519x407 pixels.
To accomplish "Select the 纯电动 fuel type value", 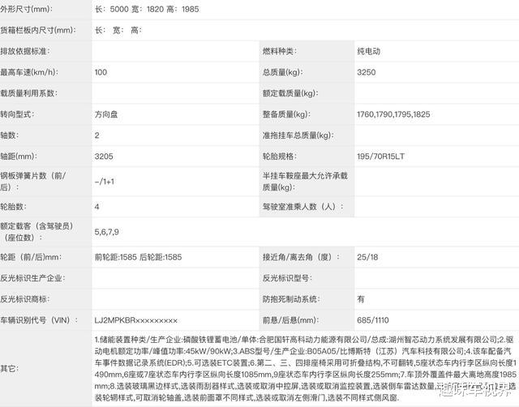I will pyautogui.click(x=369, y=51).
